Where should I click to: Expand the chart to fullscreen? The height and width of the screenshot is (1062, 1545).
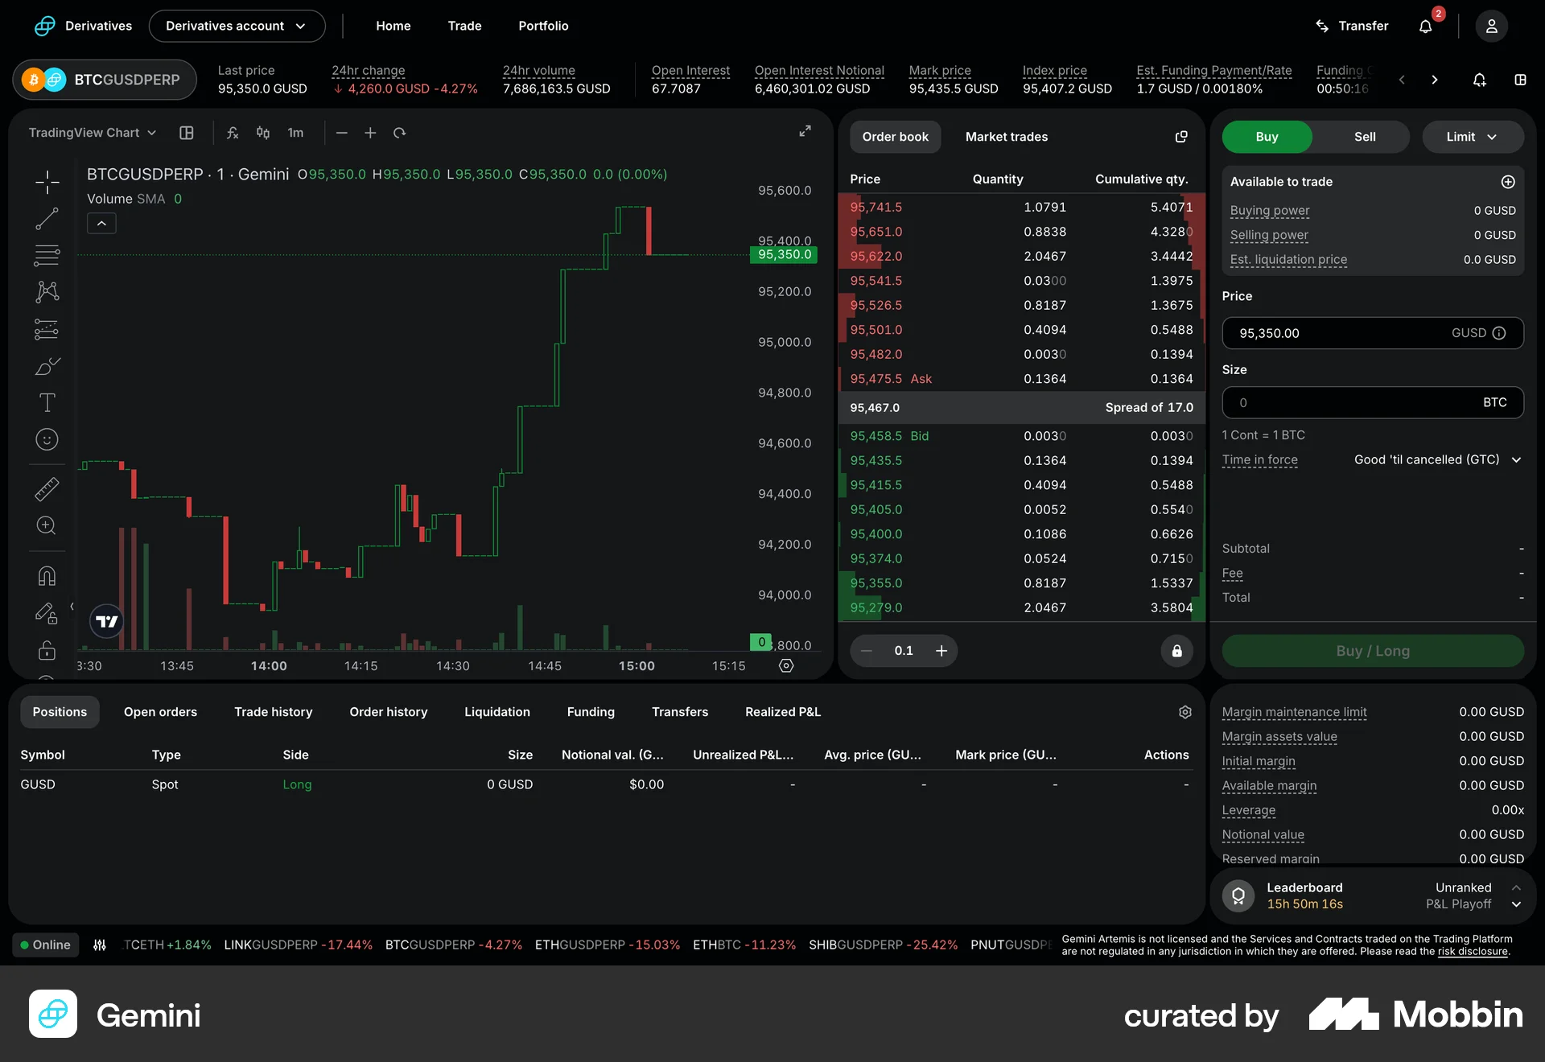point(805,131)
